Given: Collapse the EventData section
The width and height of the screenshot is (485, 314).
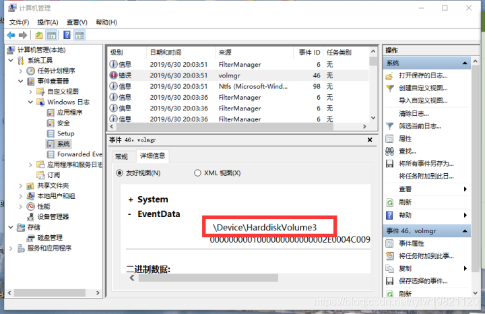Looking at the screenshot, I should (130, 214).
